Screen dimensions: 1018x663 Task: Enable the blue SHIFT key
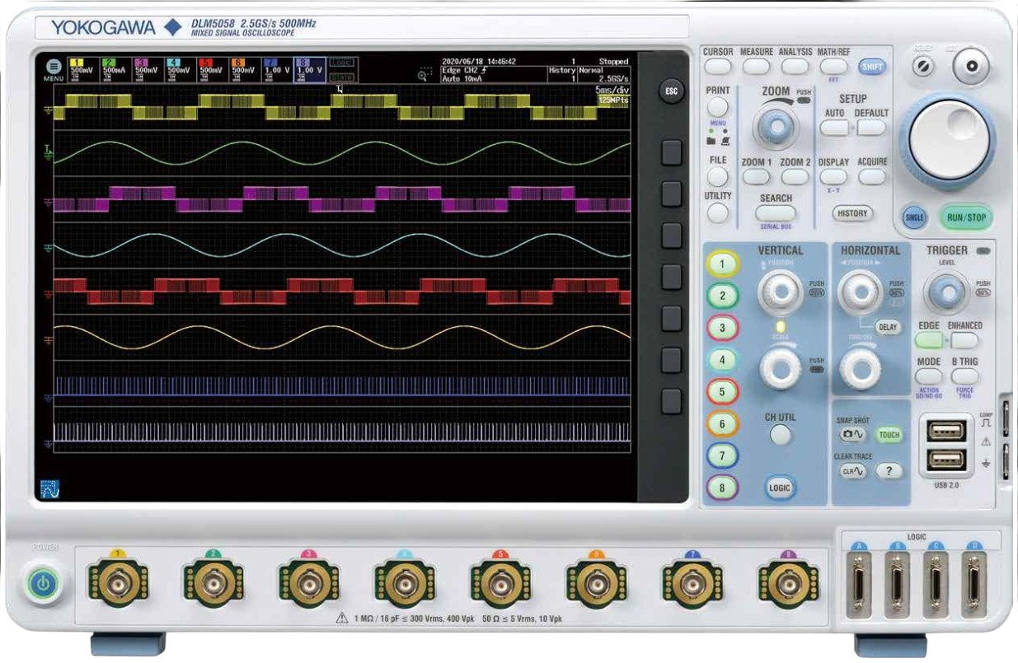870,68
